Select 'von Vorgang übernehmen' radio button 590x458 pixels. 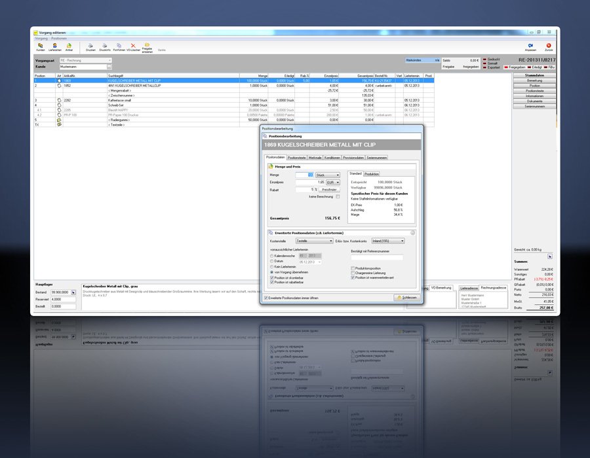(271, 272)
